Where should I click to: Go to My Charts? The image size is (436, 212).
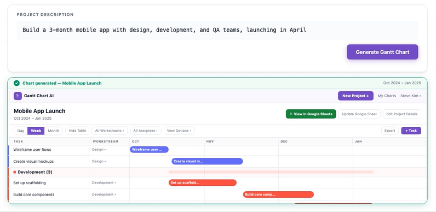[387, 96]
